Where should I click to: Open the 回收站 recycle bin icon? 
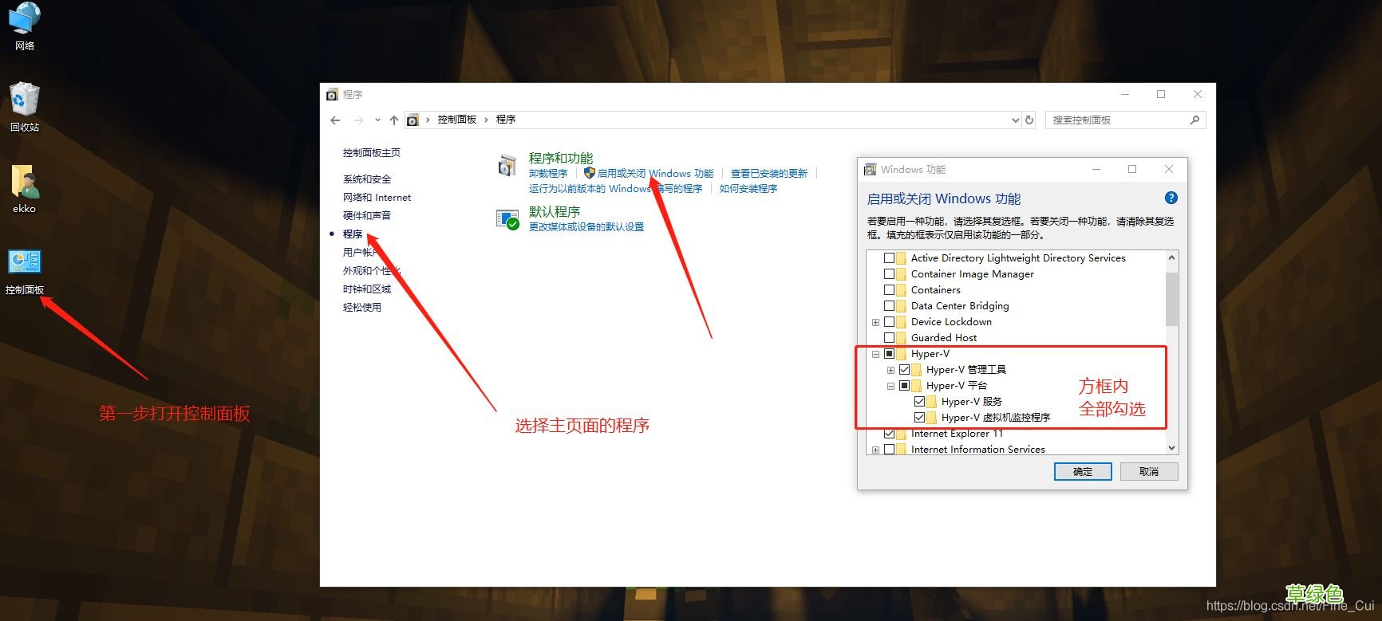tap(25, 107)
